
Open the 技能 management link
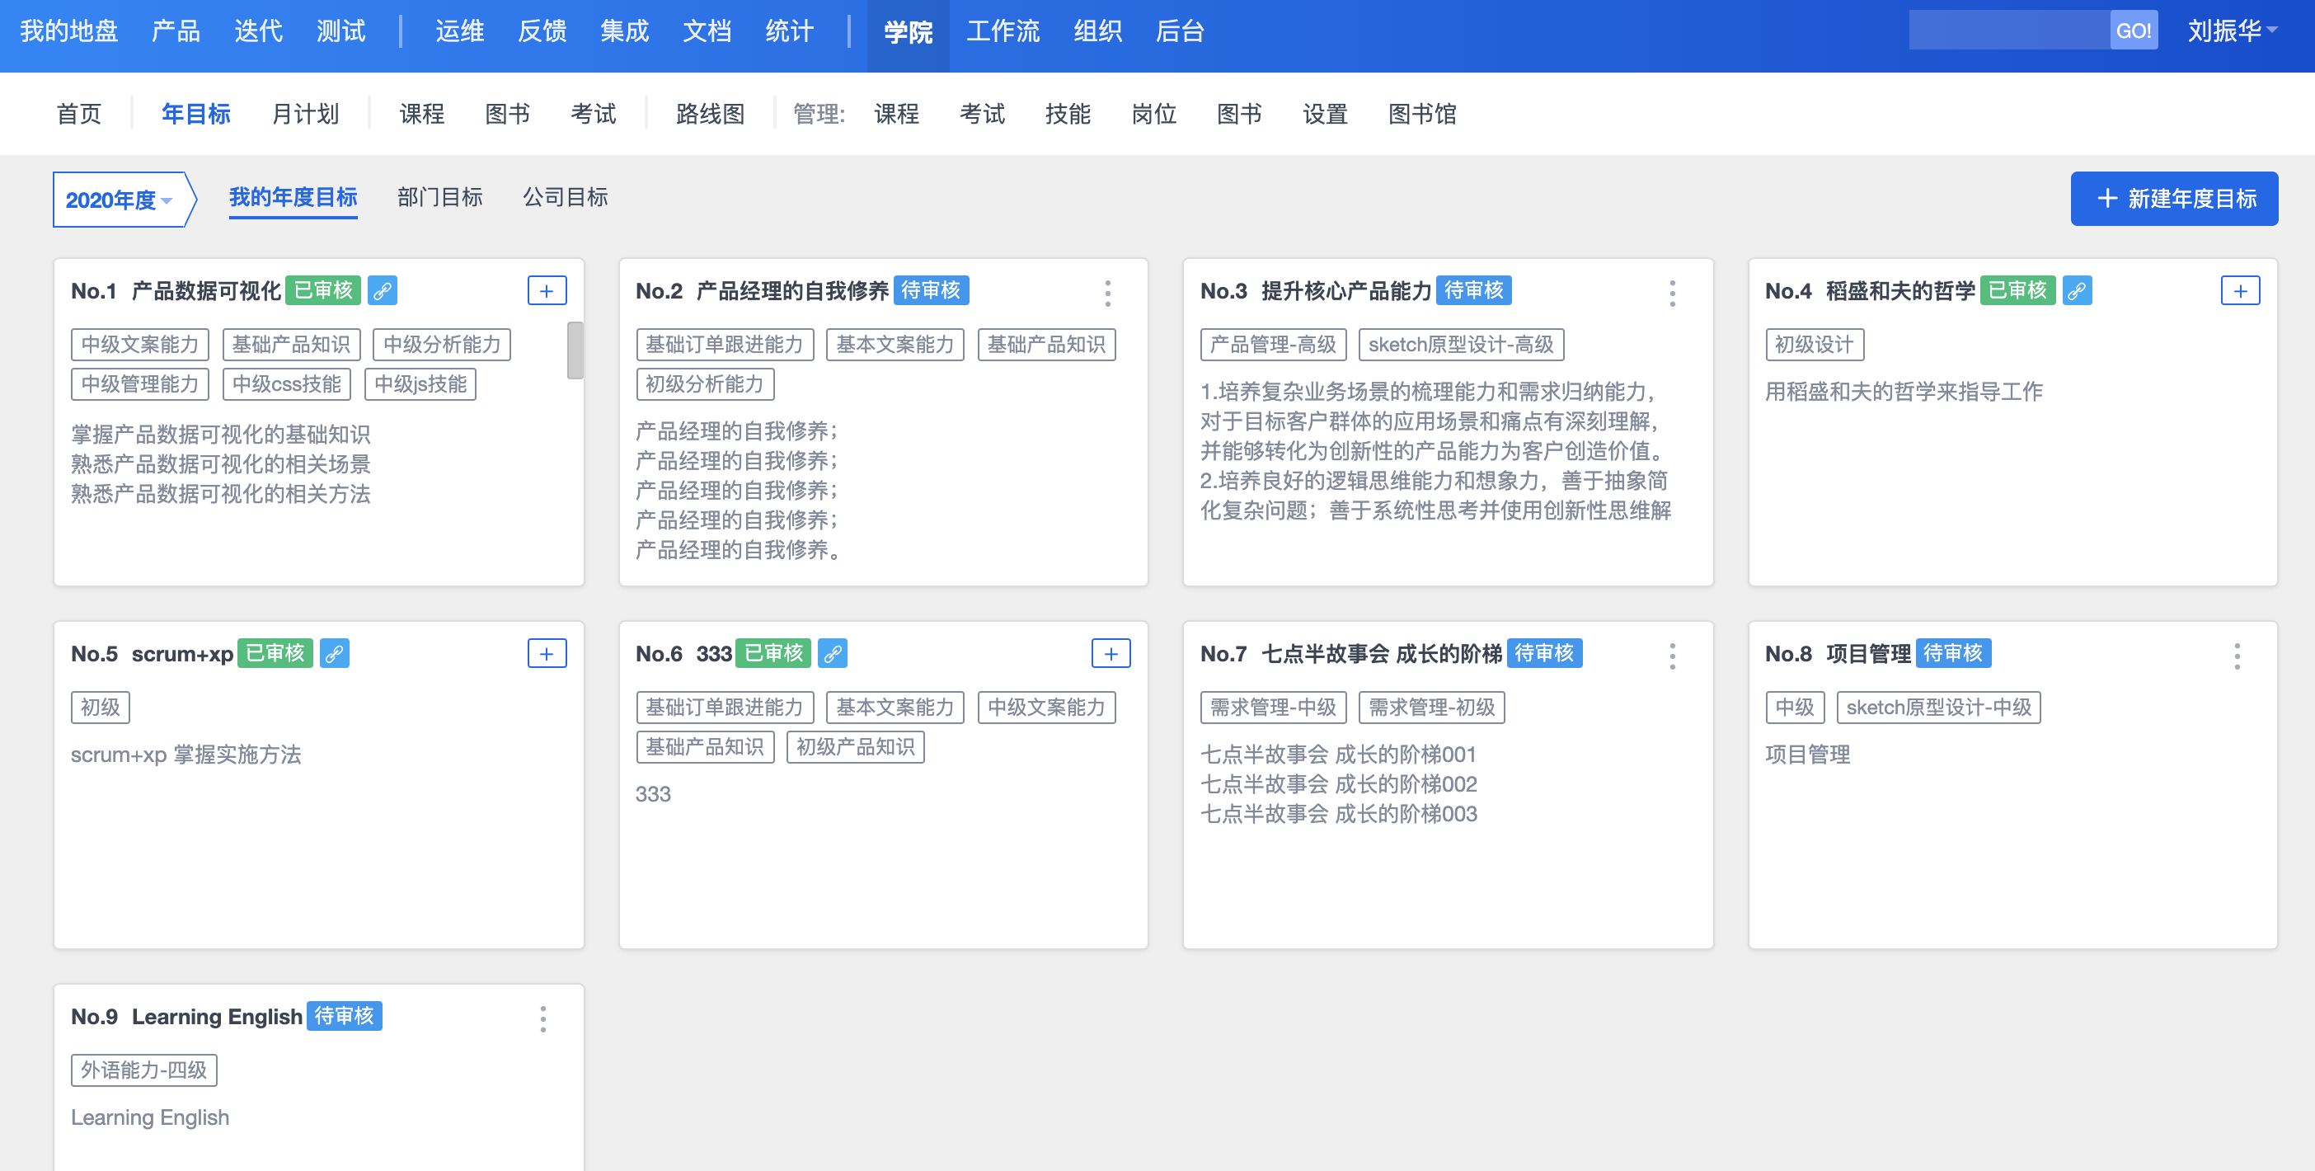(1068, 114)
